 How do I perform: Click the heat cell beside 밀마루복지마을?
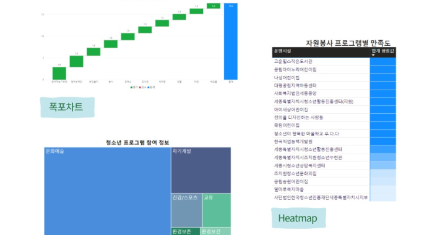(383, 189)
